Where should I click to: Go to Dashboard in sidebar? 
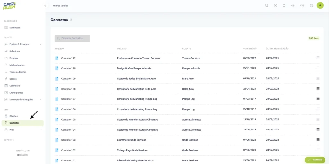click(x=15, y=28)
